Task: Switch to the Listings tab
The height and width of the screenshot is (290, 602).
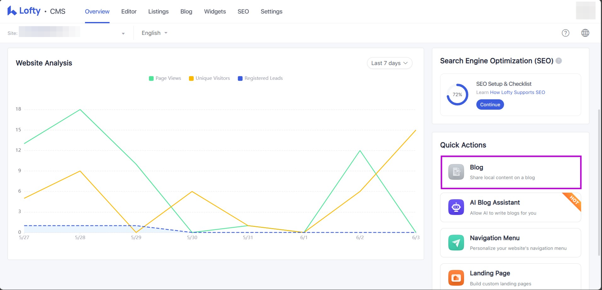Action: click(158, 12)
